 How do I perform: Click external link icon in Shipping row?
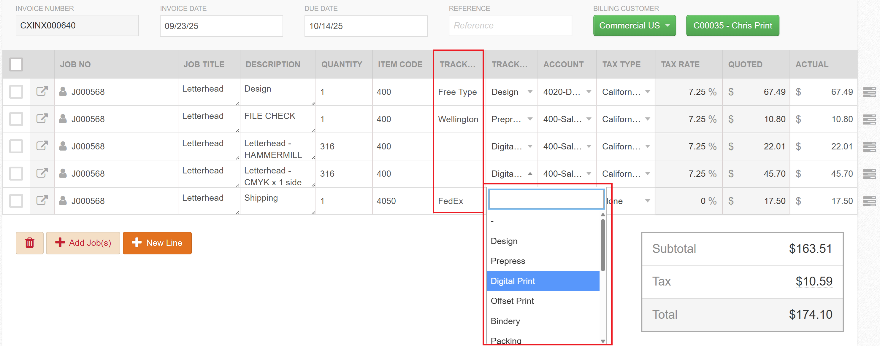(42, 200)
